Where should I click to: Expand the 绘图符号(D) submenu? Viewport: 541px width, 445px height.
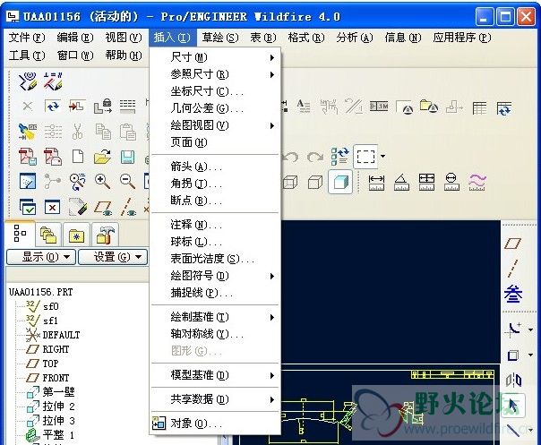click(x=215, y=276)
